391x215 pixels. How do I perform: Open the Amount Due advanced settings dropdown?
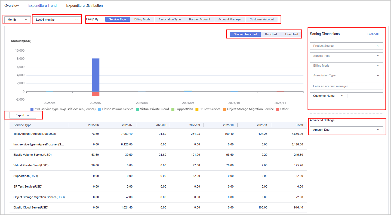pyautogui.click(x=346, y=130)
